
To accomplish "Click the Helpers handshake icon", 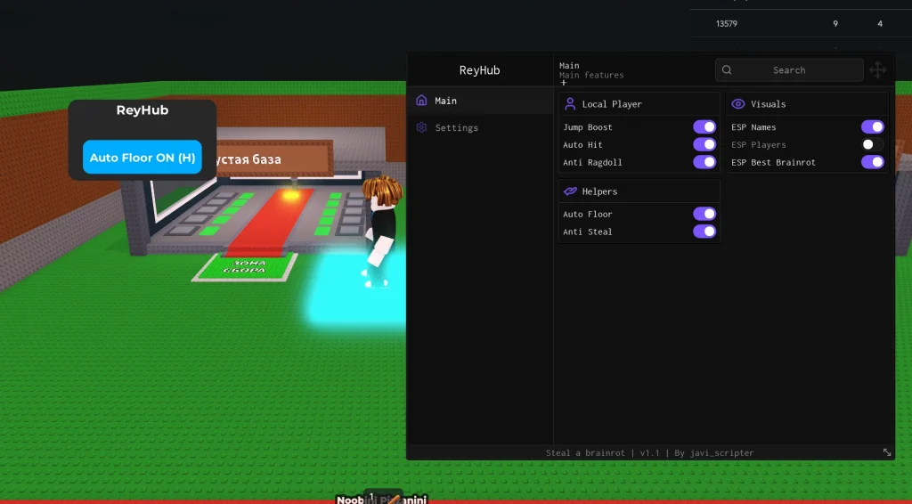I will point(570,191).
